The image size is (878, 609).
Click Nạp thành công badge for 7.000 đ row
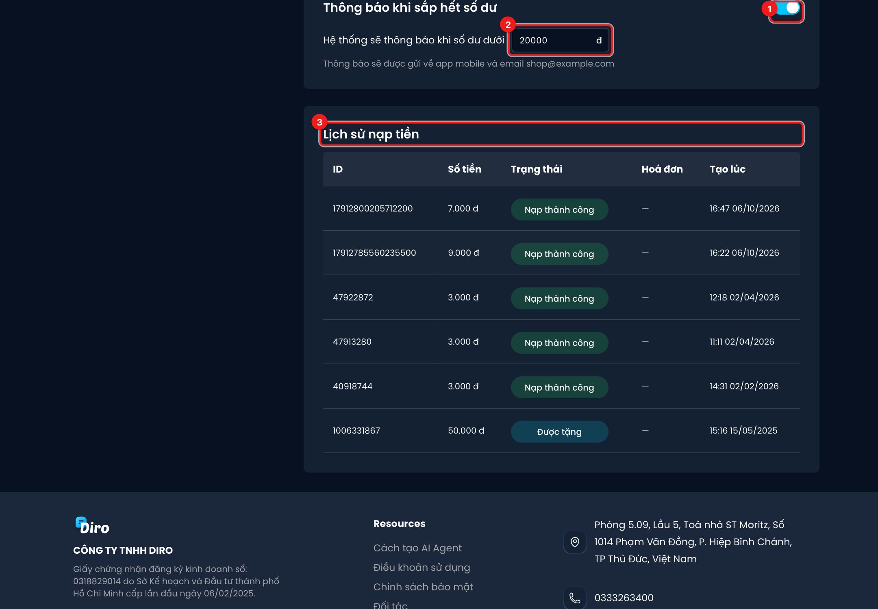559,209
